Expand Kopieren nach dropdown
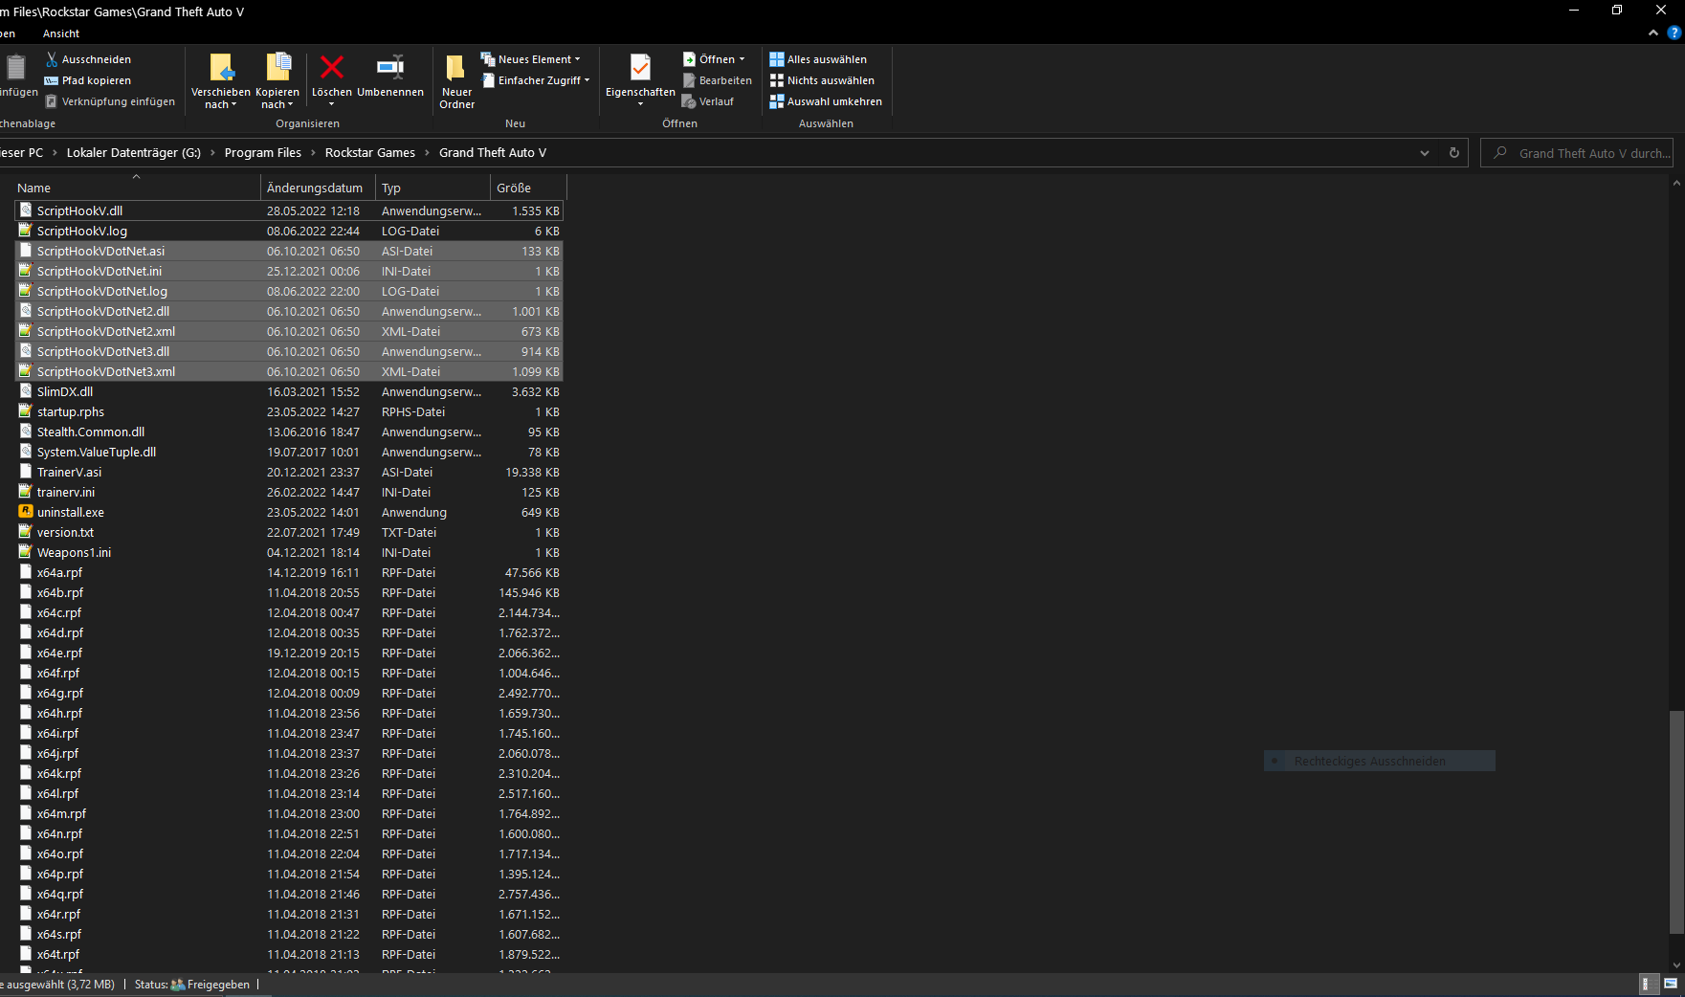This screenshot has width=1685, height=997. pyautogui.click(x=277, y=104)
